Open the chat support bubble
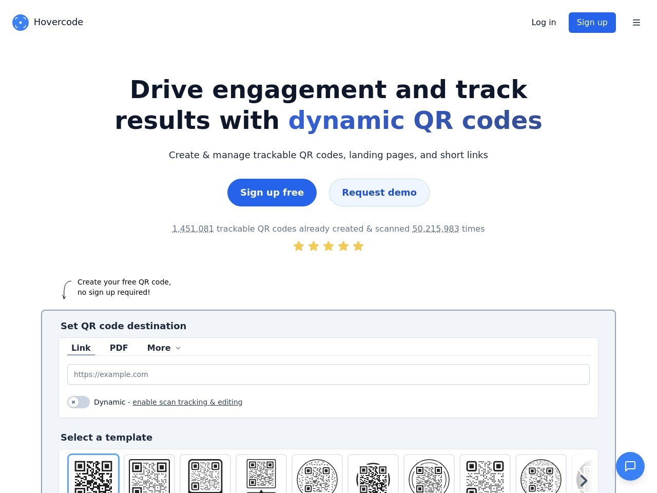This screenshot has height=493, width=657. [x=630, y=466]
